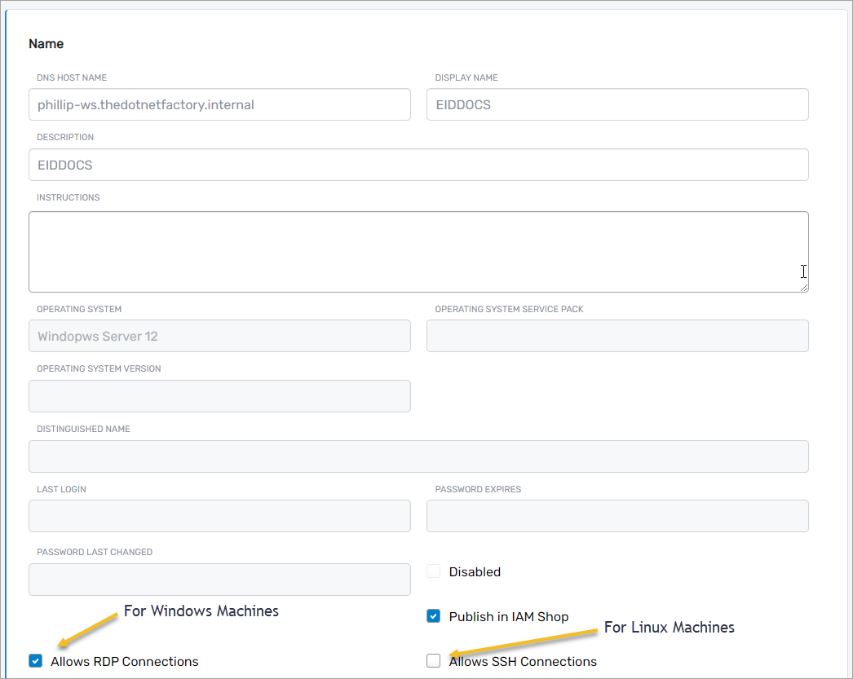Click the Password Last Changed field
The height and width of the screenshot is (679, 853).
(x=219, y=579)
